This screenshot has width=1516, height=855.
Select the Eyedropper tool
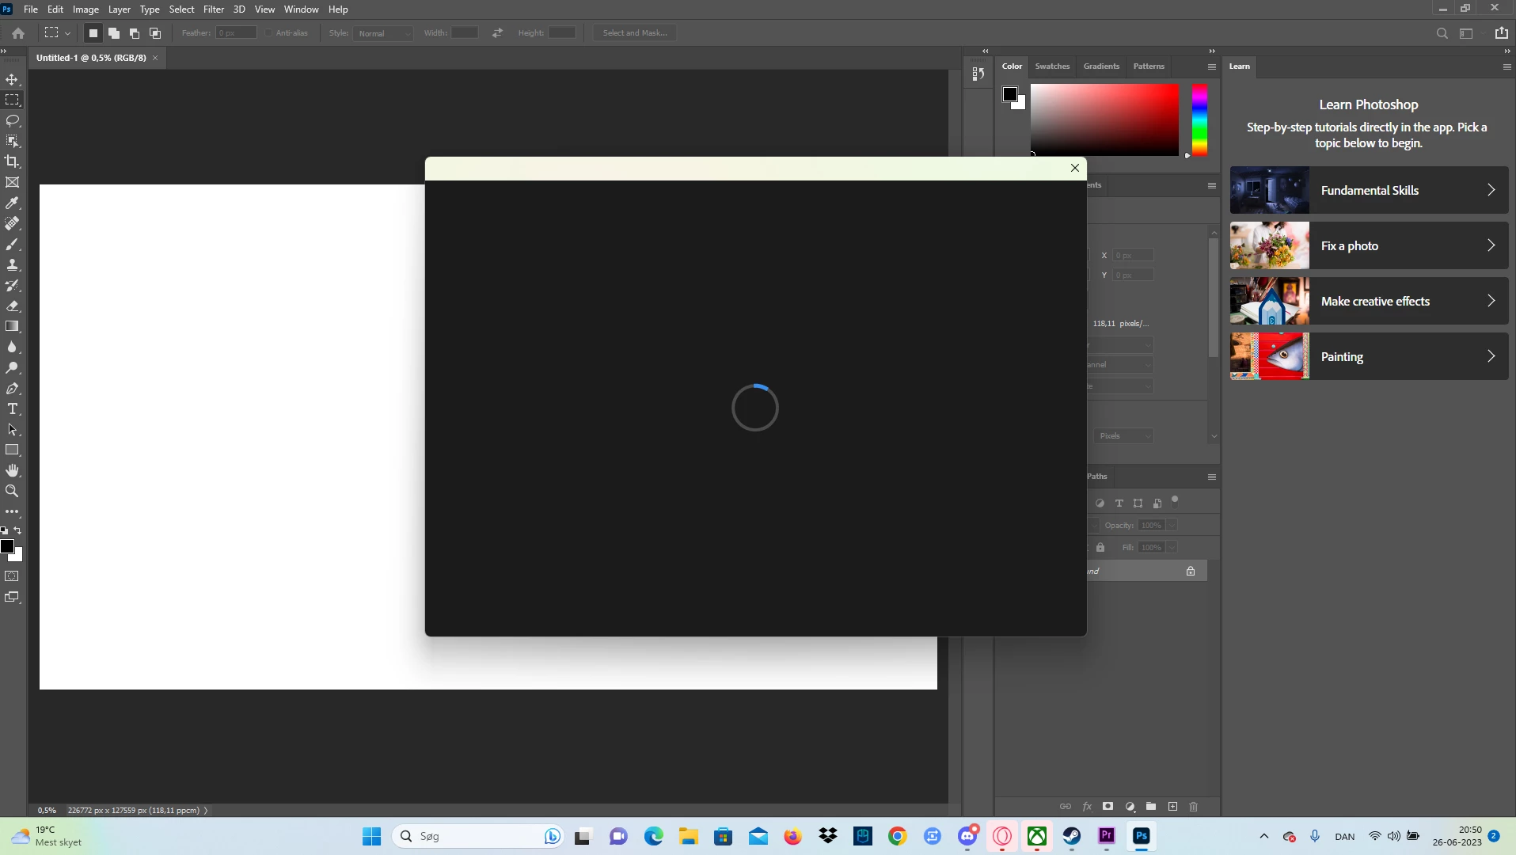12,203
